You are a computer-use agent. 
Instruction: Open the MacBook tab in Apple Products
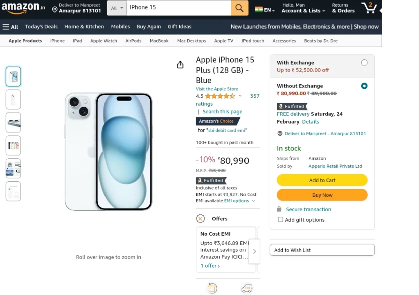click(159, 41)
